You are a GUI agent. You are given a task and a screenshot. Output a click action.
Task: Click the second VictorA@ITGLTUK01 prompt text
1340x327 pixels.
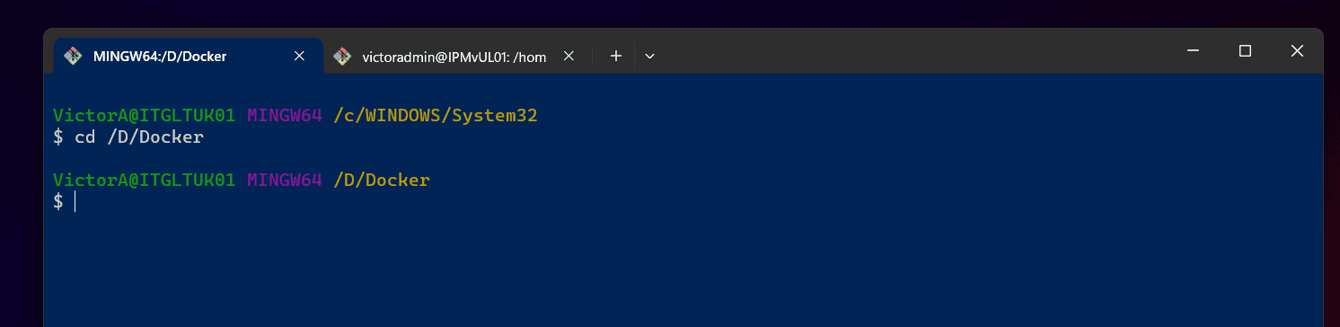(145, 181)
